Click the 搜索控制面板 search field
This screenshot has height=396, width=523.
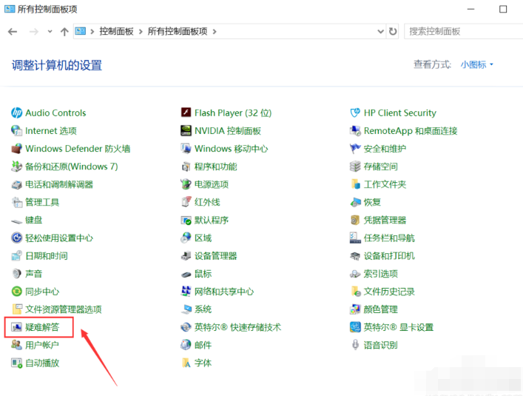462,31
